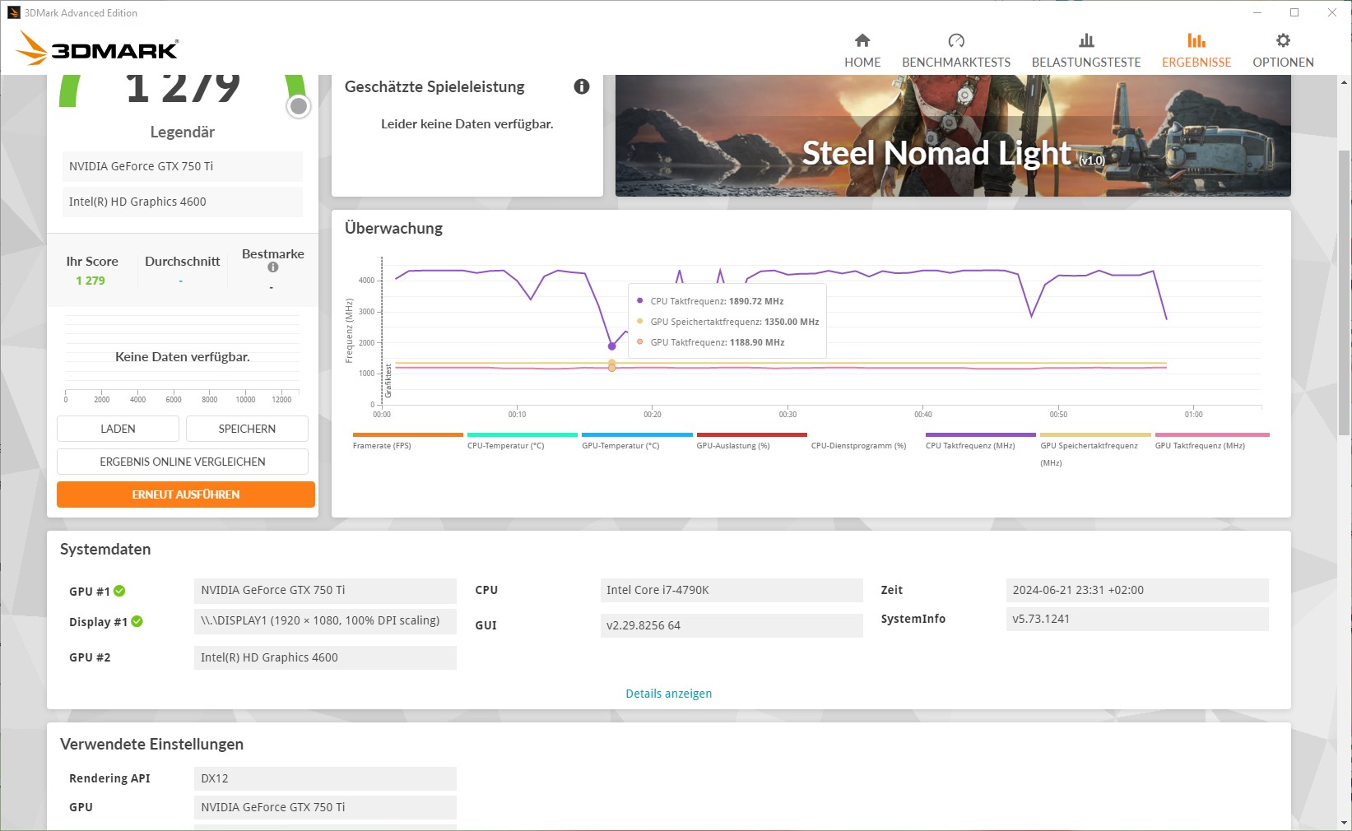Click the Steel Nomad Light banner image
The width and height of the screenshot is (1352, 831).
(x=953, y=136)
